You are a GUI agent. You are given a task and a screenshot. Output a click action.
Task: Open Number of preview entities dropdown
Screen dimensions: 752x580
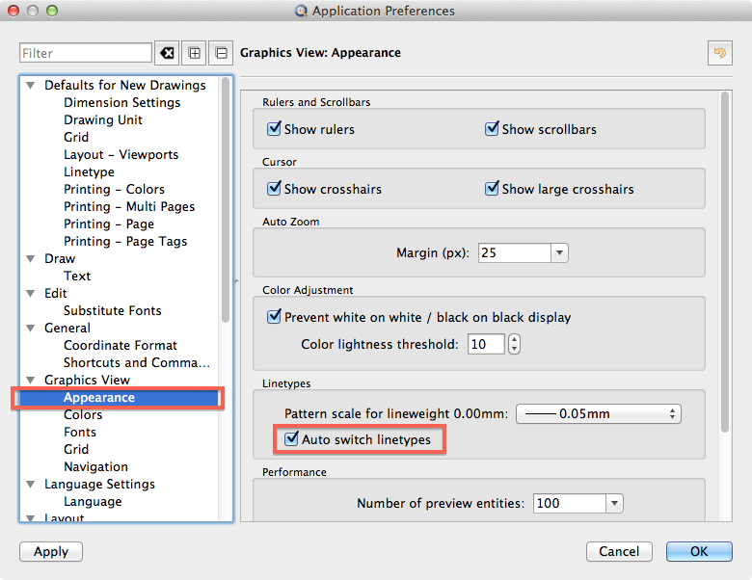point(613,503)
